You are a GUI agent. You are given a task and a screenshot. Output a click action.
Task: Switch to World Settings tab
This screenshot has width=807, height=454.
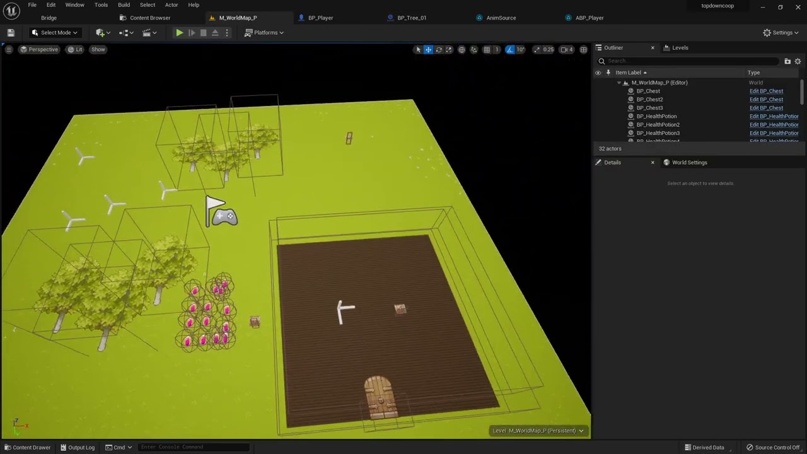coord(685,163)
